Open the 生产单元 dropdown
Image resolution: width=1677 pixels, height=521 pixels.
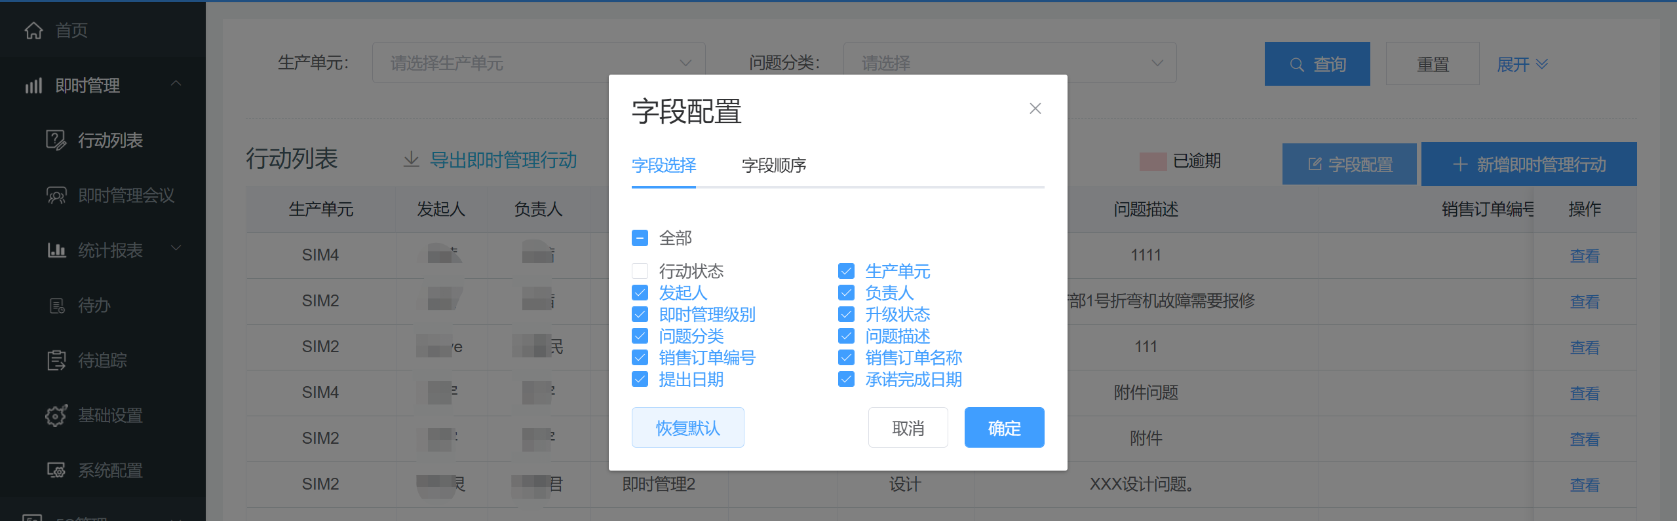tap(538, 63)
